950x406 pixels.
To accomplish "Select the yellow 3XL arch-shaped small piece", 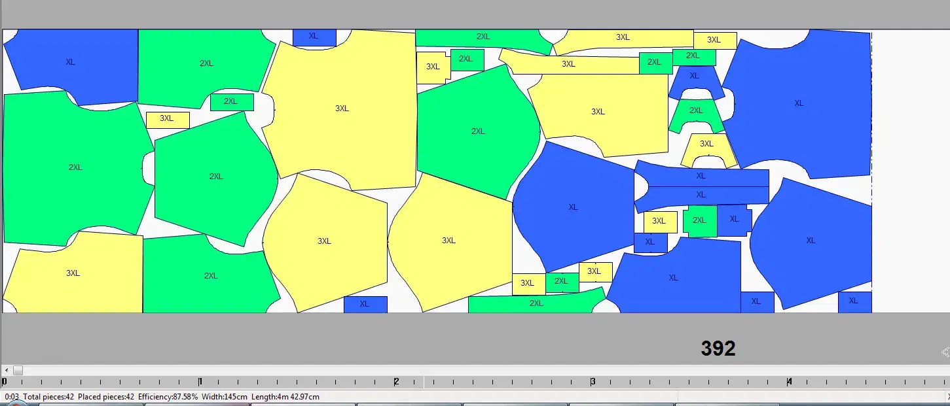I will 706,145.
